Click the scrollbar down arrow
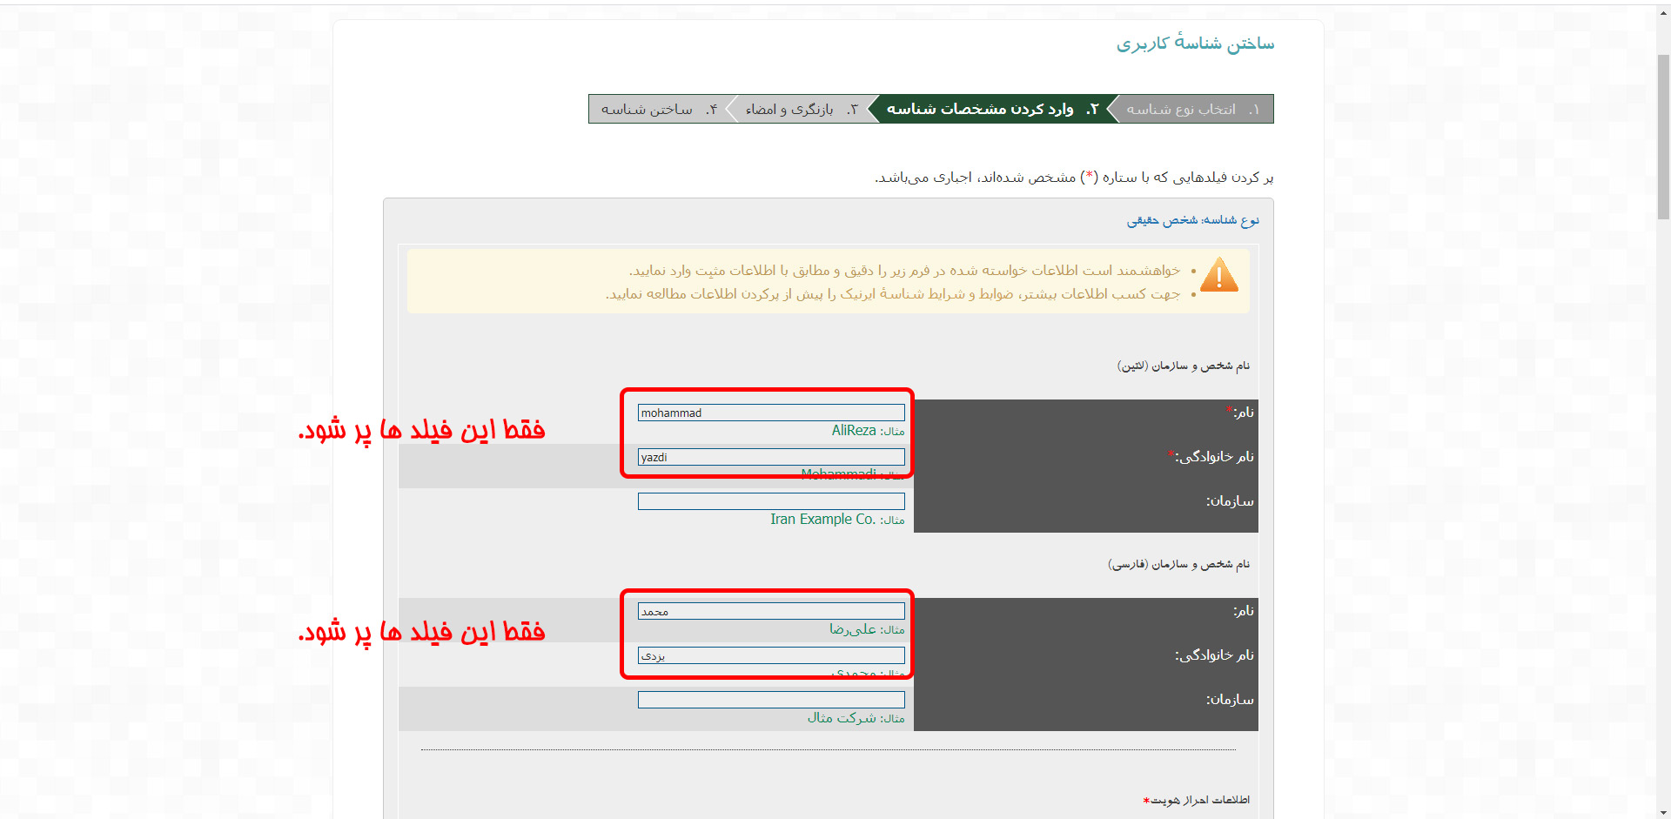Screen dimensions: 1671x819 click(x=1663, y=811)
